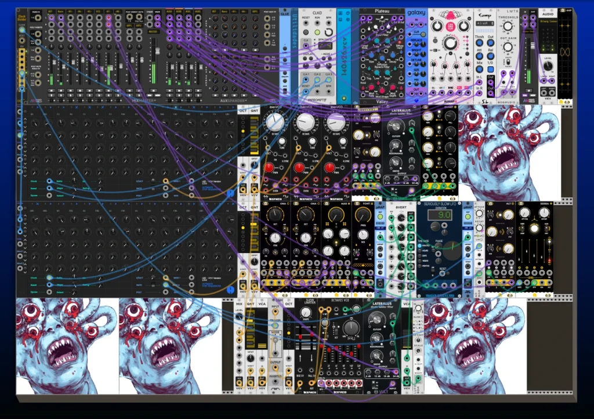Click the bottom-row MIX module LEVEL knob
Viewport: 594px width, 419px height.
239,316
